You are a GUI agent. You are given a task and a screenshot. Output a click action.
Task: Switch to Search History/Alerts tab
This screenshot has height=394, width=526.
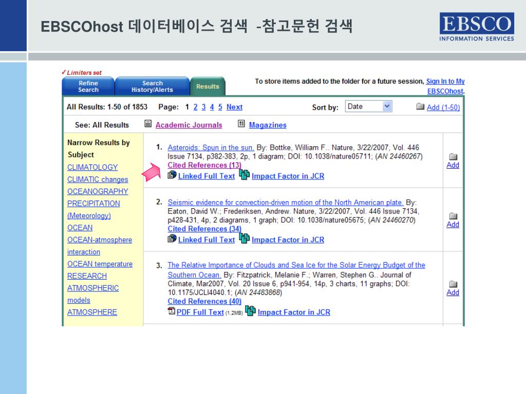tap(152, 86)
